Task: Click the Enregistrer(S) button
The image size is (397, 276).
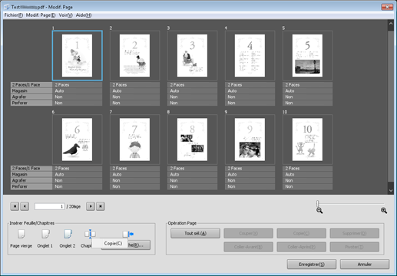Action: point(312,264)
